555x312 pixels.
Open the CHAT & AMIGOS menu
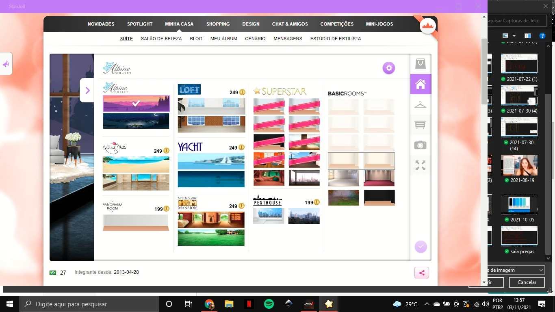290,24
